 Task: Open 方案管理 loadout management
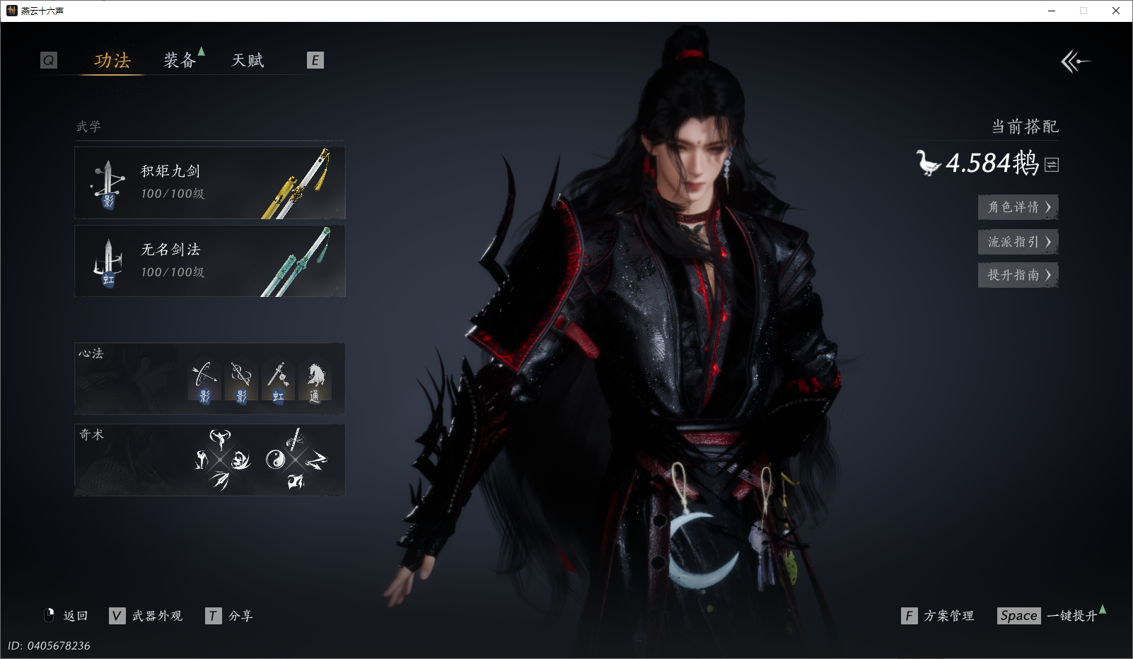pos(938,616)
